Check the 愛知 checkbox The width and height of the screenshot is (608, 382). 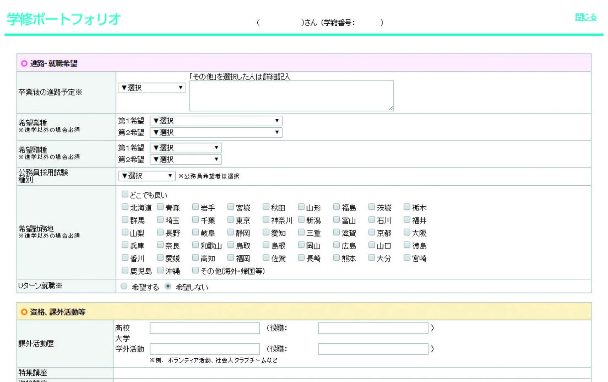tap(266, 232)
